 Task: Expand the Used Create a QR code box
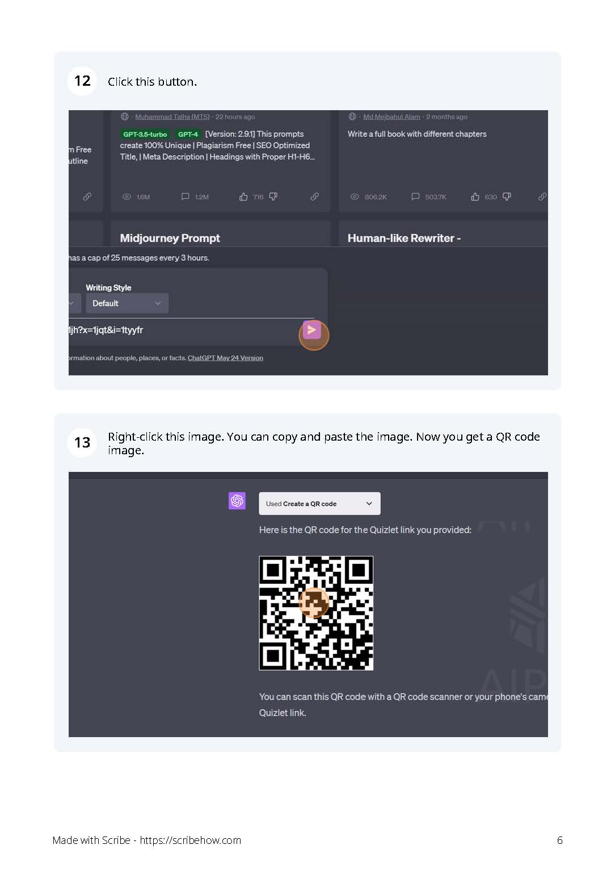(319, 504)
